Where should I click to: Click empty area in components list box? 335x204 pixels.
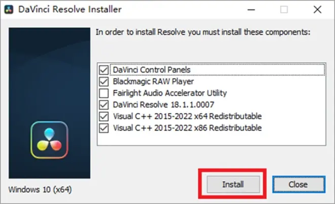coord(212,139)
